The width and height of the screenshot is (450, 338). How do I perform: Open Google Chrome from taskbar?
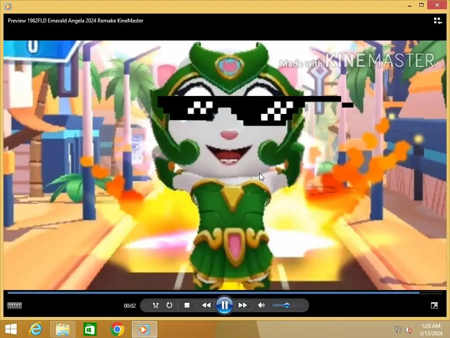click(117, 329)
